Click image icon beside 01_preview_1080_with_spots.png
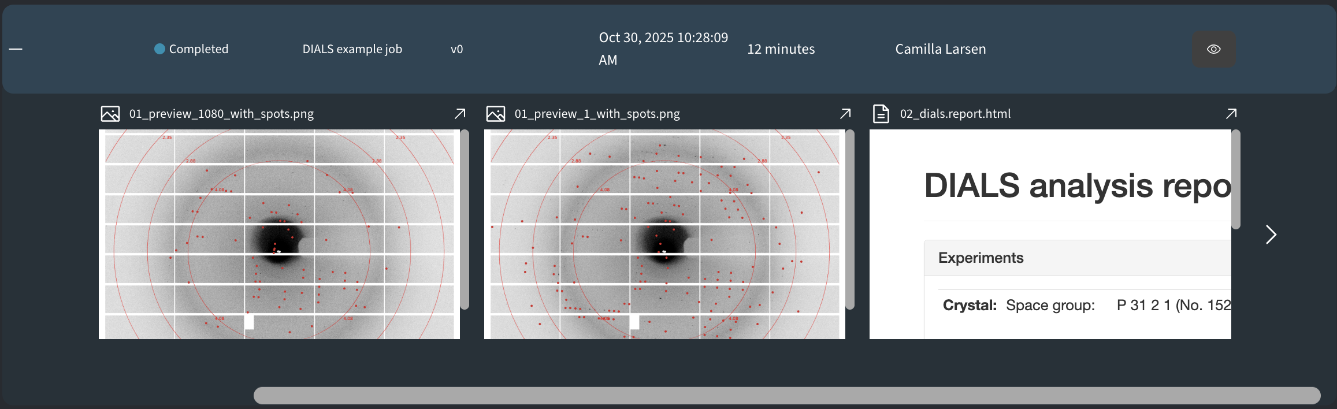Image resolution: width=1337 pixels, height=409 pixels. pyautogui.click(x=110, y=114)
